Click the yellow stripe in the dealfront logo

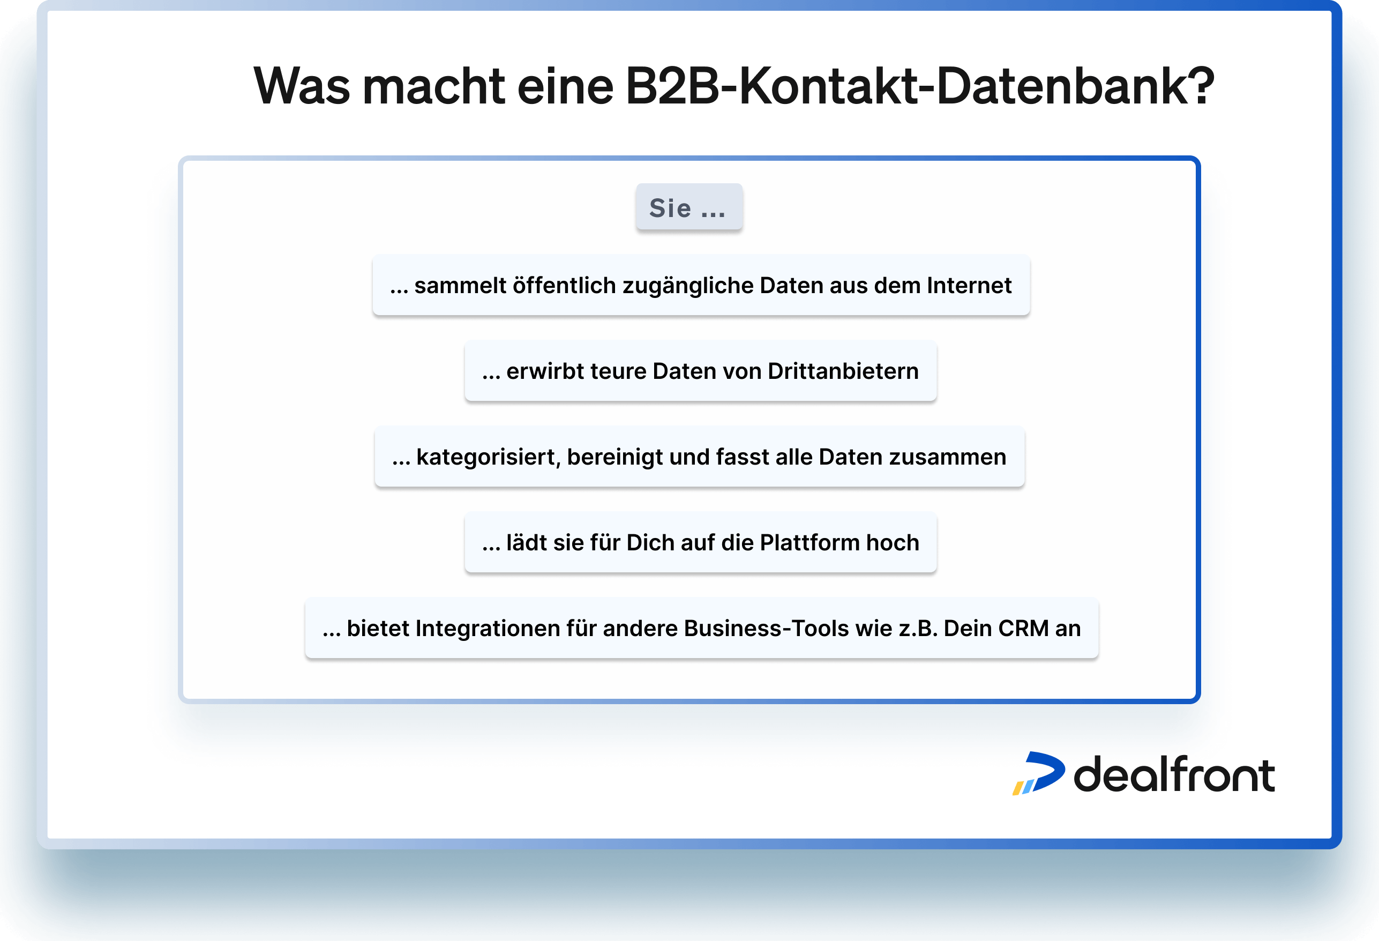click(1019, 788)
